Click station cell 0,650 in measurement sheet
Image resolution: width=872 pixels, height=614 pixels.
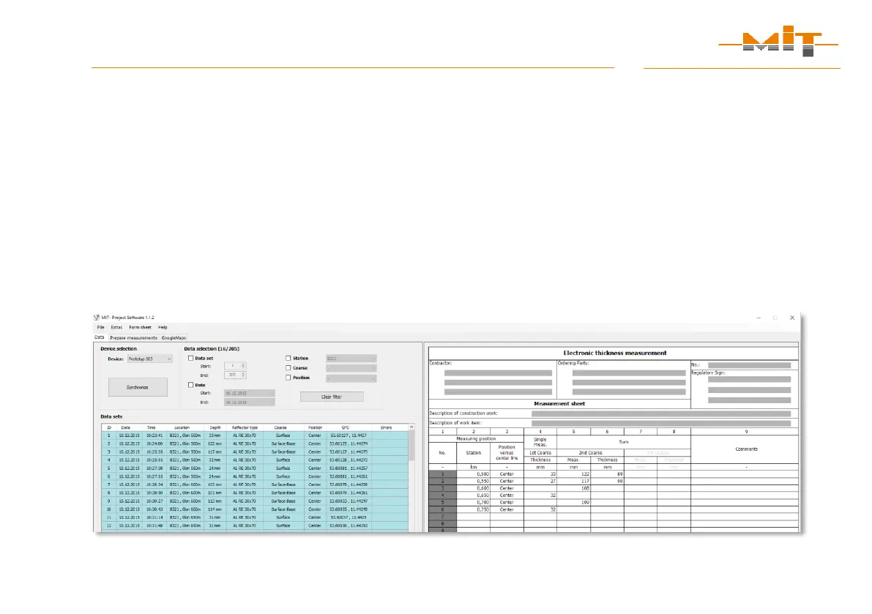[x=473, y=495]
